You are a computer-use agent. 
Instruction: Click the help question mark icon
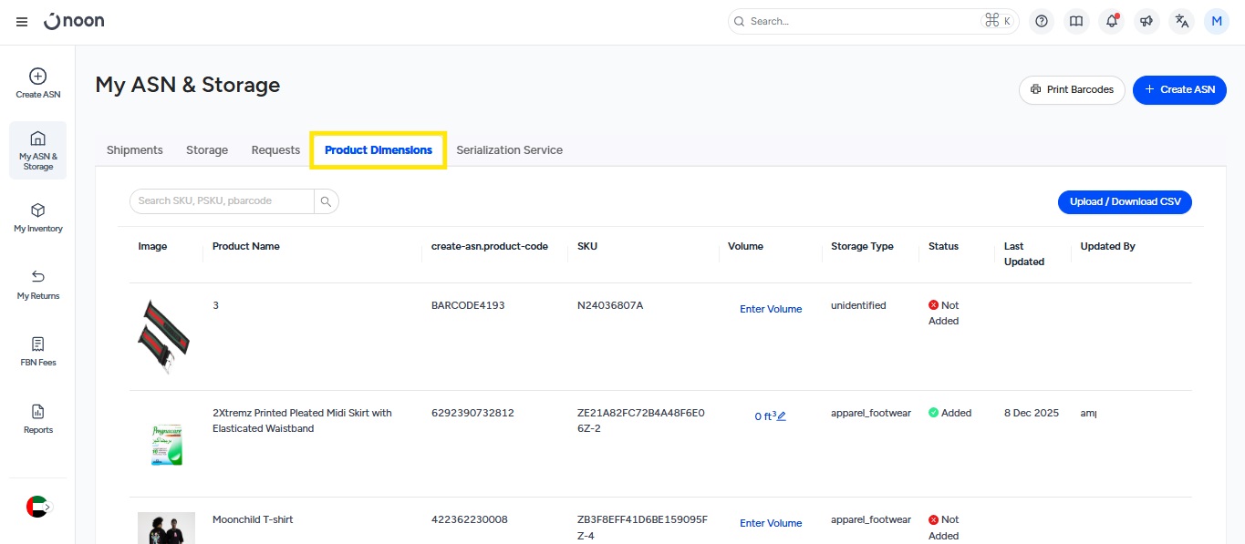tap(1042, 22)
